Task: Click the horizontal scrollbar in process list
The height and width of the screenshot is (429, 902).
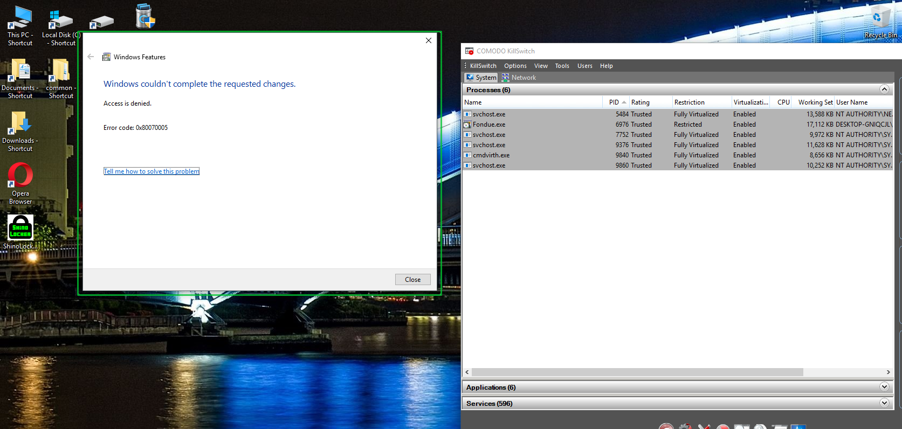Action: click(636, 372)
